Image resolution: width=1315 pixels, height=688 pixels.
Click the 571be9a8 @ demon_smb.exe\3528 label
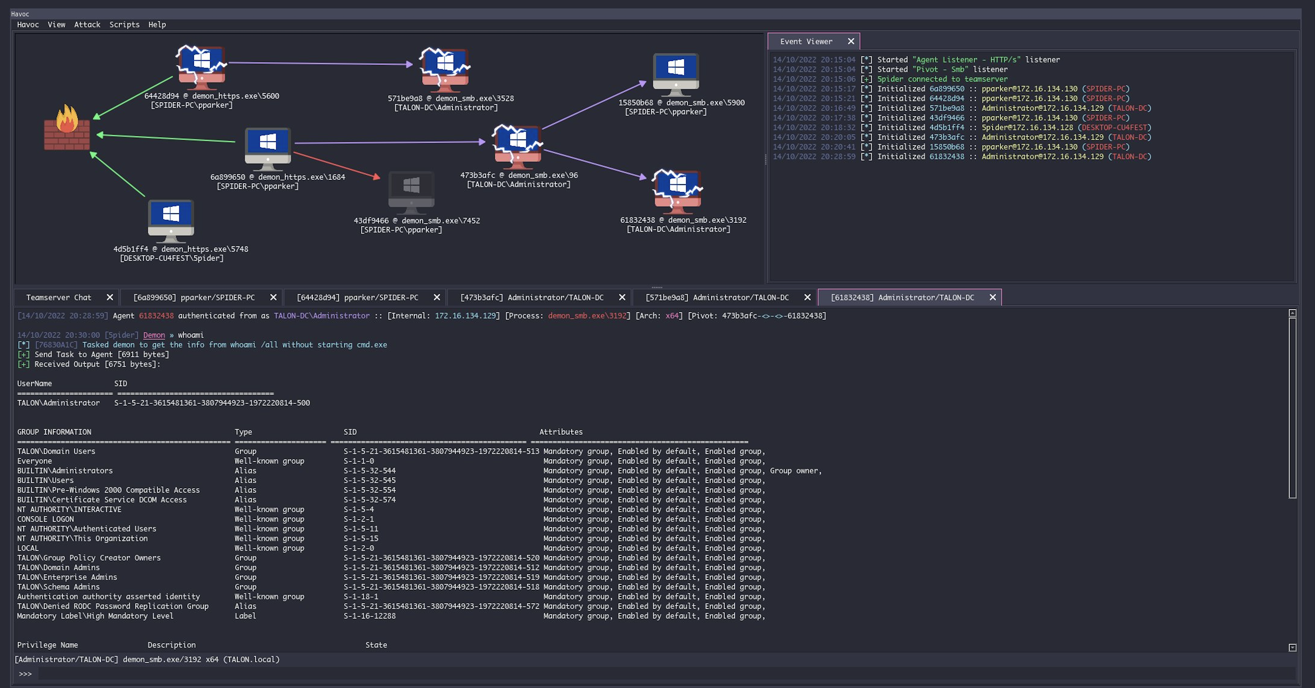pyautogui.click(x=450, y=98)
